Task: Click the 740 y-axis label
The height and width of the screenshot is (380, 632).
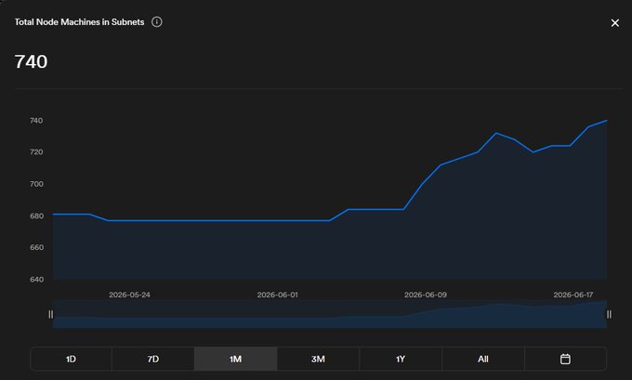Action: [x=36, y=121]
